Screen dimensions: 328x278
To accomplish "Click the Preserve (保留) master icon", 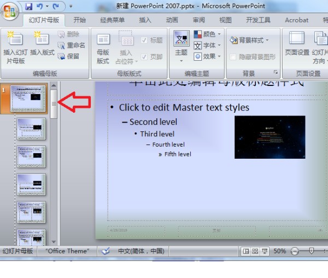I will pos(62,56).
